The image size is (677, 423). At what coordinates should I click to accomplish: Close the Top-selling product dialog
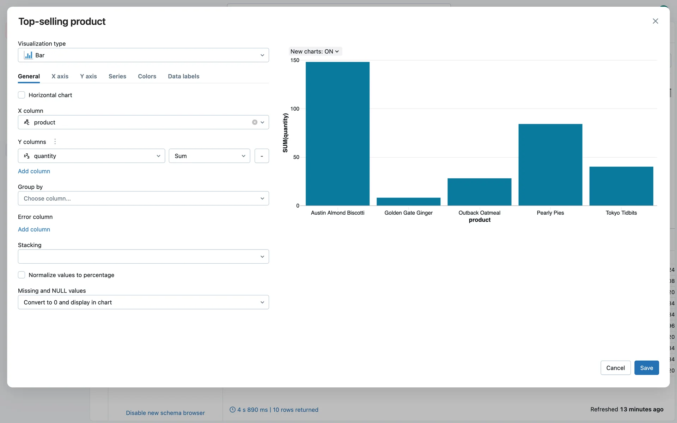[655, 21]
